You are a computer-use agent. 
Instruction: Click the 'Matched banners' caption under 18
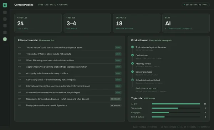coord(124,28)
